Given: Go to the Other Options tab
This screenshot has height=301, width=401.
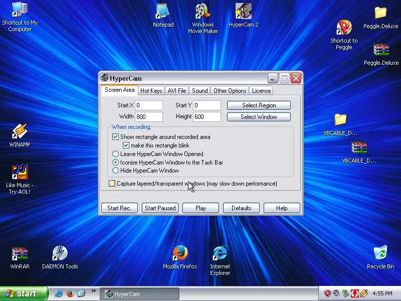Looking at the screenshot, I should pyautogui.click(x=230, y=91).
